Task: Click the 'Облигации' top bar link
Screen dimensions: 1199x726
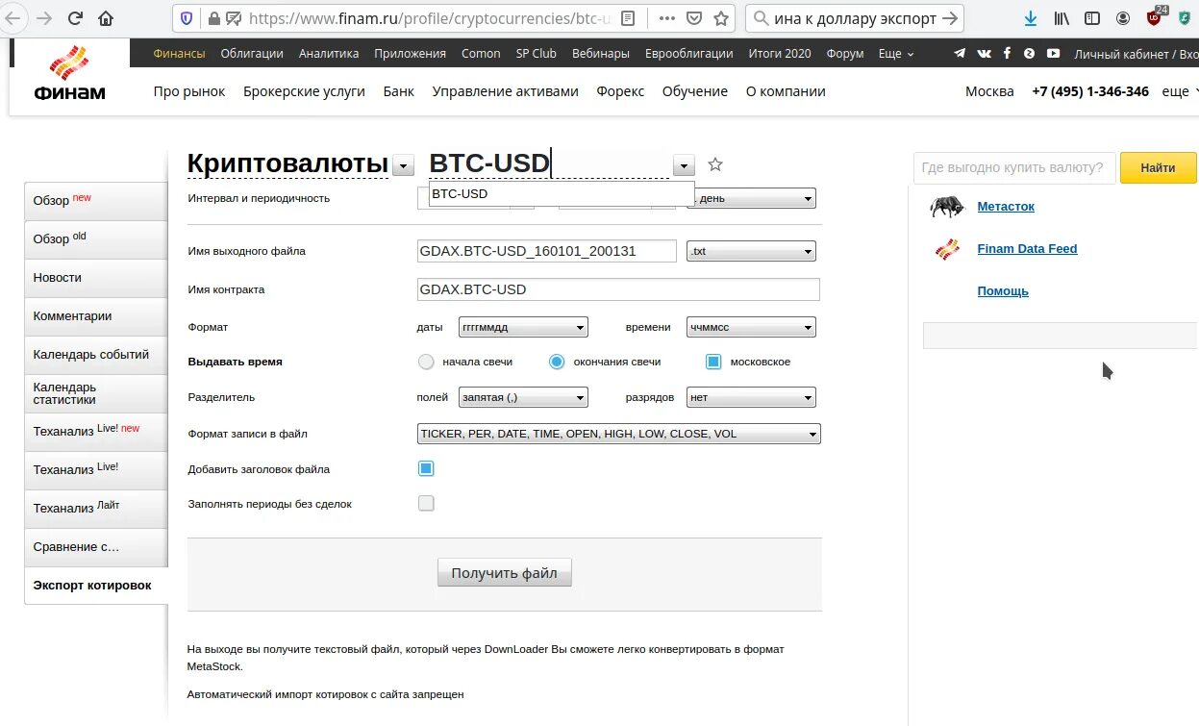Action: click(x=252, y=54)
